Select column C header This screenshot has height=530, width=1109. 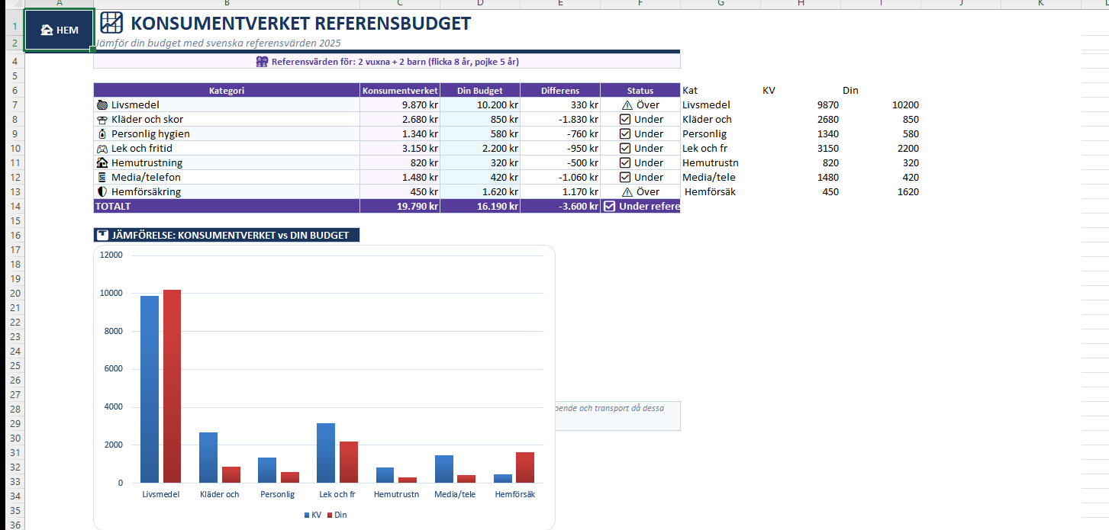[x=400, y=4]
